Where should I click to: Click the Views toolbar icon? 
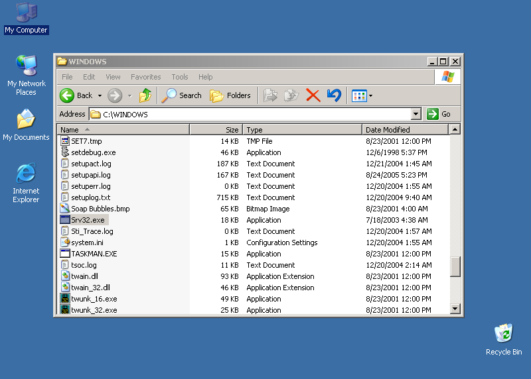[x=359, y=96]
